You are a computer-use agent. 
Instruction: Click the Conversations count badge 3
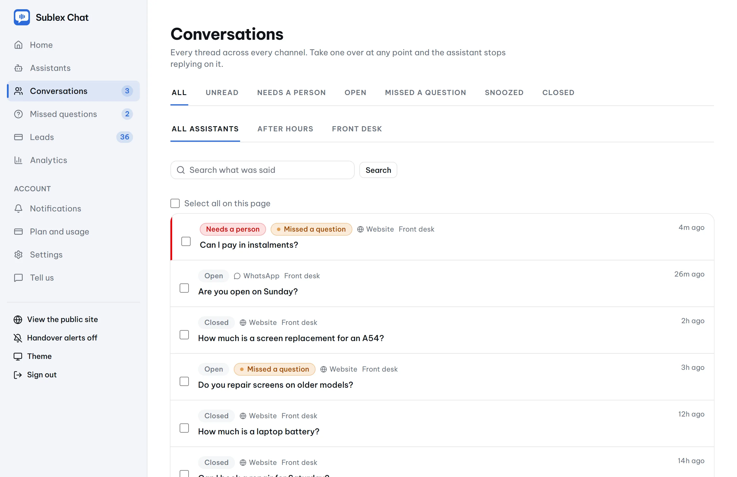click(127, 91)
